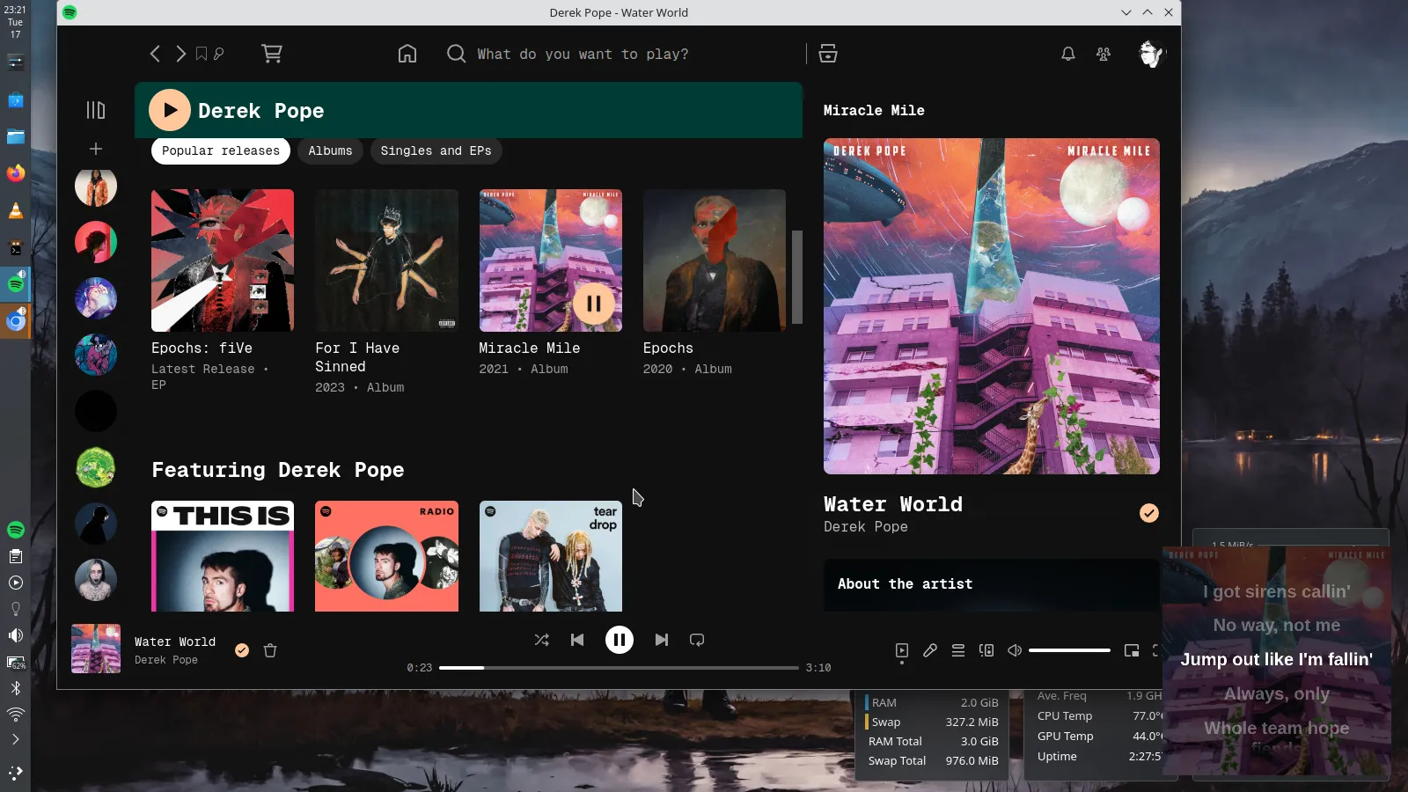Launch VLC from the left taskbar
Screen dimensions: 1408x792
[16, 210]
